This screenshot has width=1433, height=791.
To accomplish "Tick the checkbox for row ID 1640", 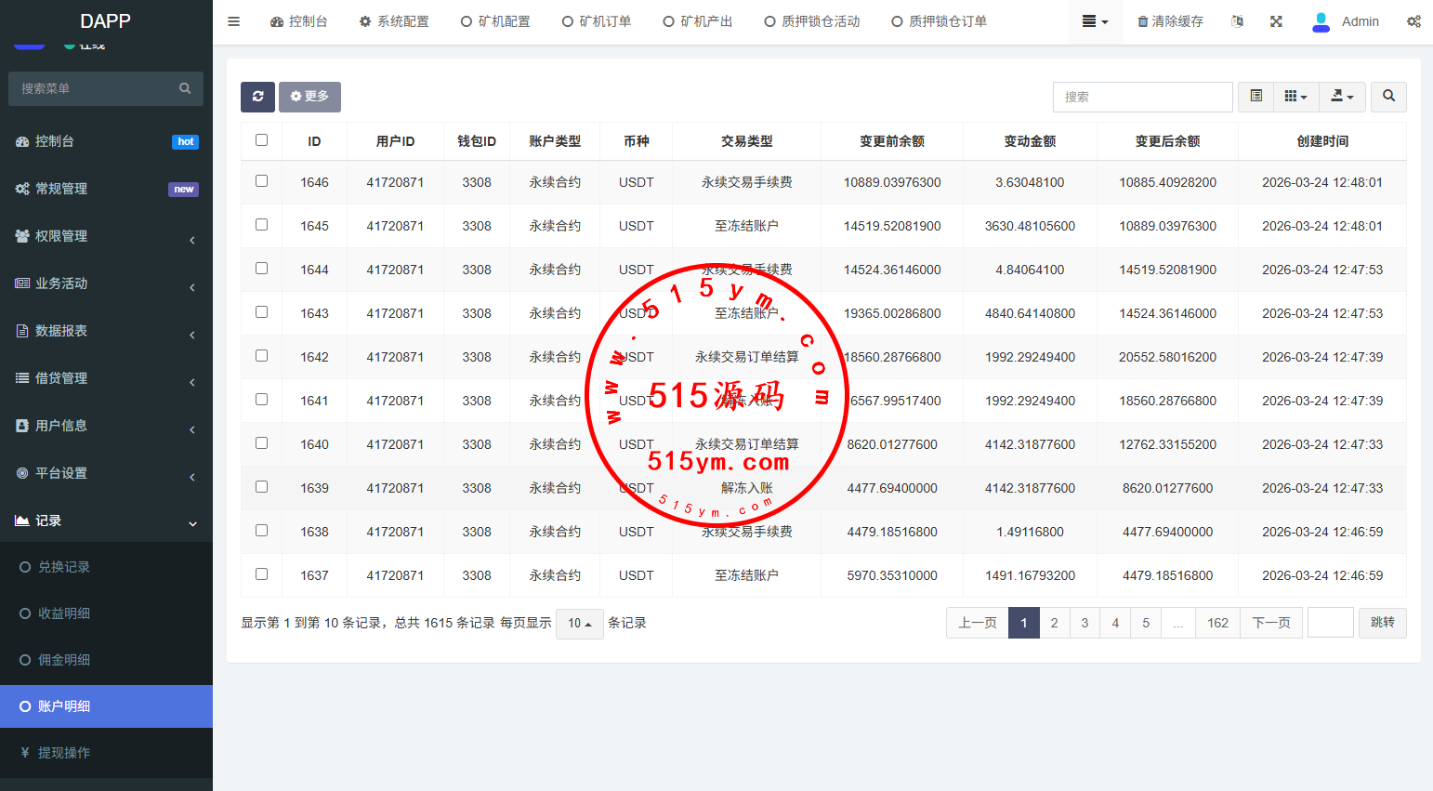I will pyautogui.click(x=261, y=443).
